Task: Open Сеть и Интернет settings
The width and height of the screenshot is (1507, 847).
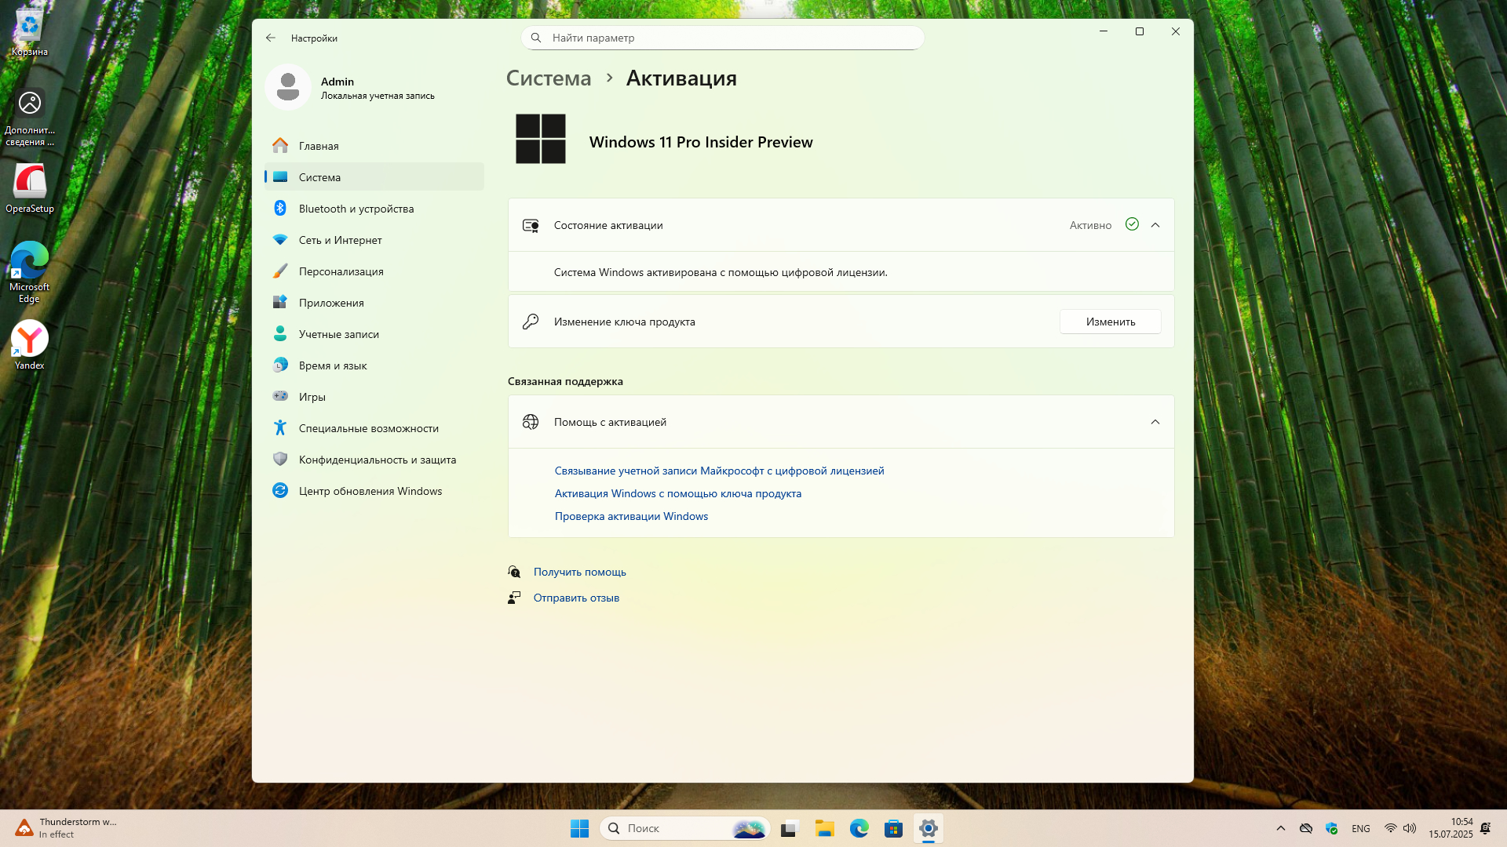Action: 340,240
